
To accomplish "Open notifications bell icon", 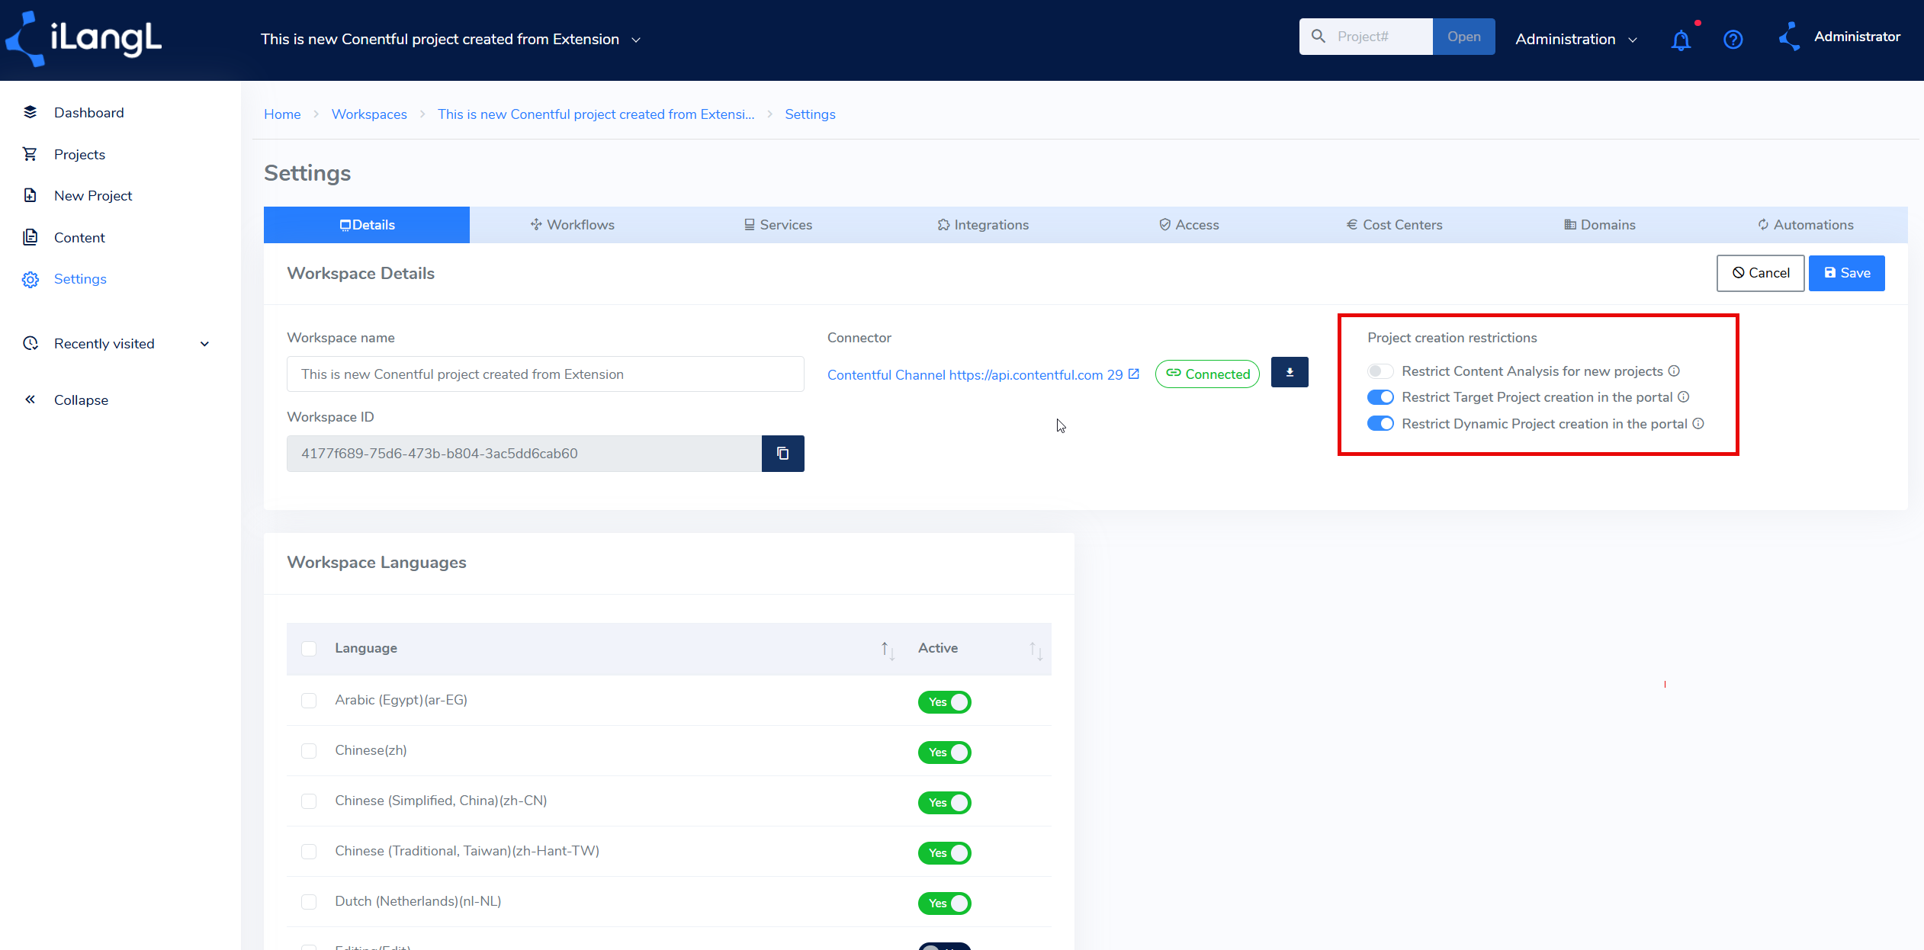I will (1681, 40).
